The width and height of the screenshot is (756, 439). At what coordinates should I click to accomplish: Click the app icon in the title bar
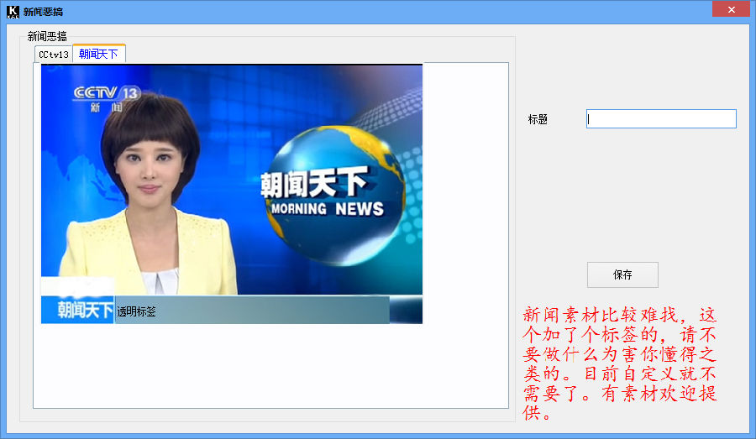tap(13, 12)
